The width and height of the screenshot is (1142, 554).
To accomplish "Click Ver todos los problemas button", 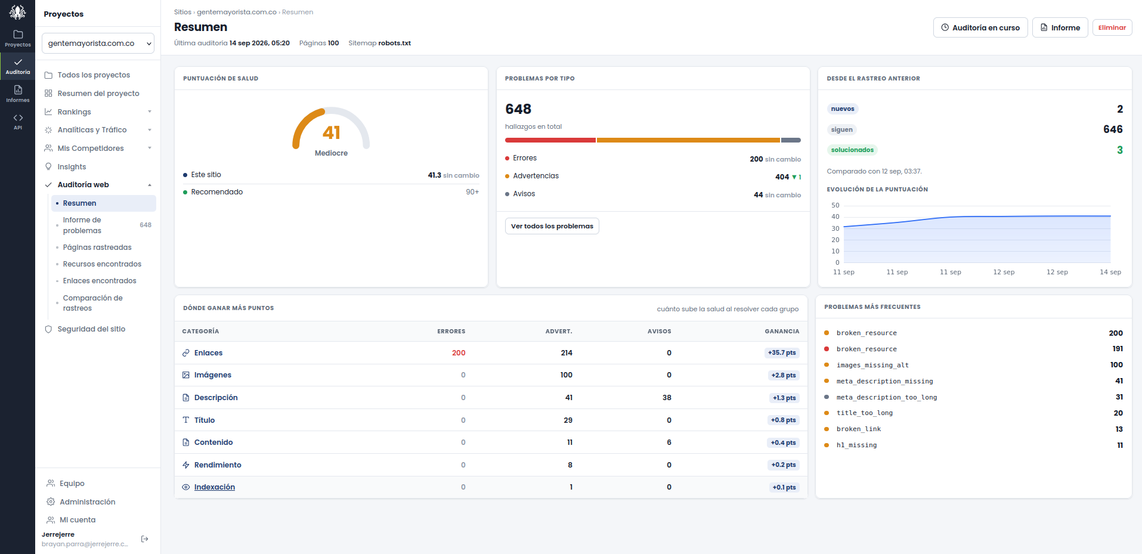I will [x=552, y=226].
